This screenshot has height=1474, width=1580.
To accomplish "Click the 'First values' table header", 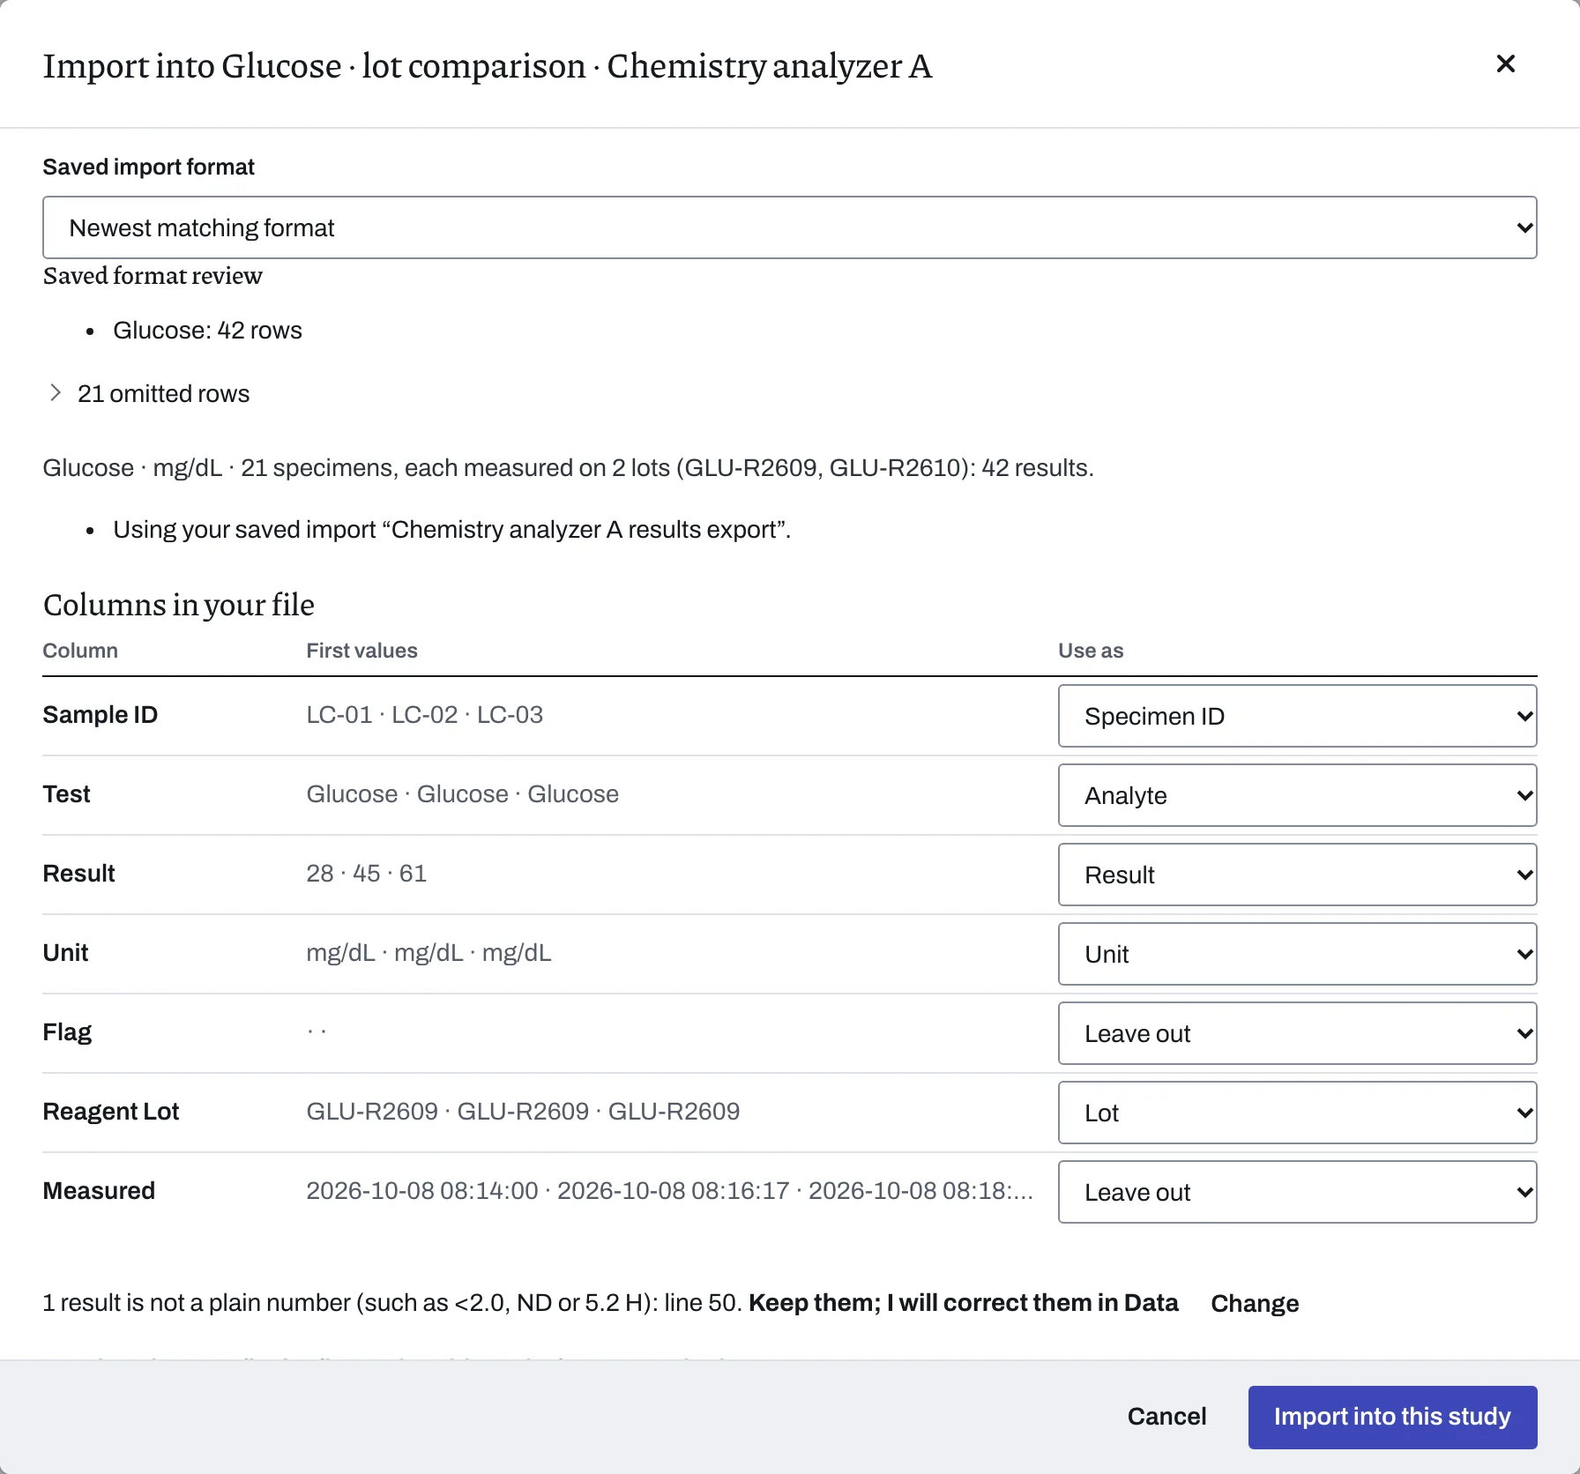I will [x=361, y=651].
